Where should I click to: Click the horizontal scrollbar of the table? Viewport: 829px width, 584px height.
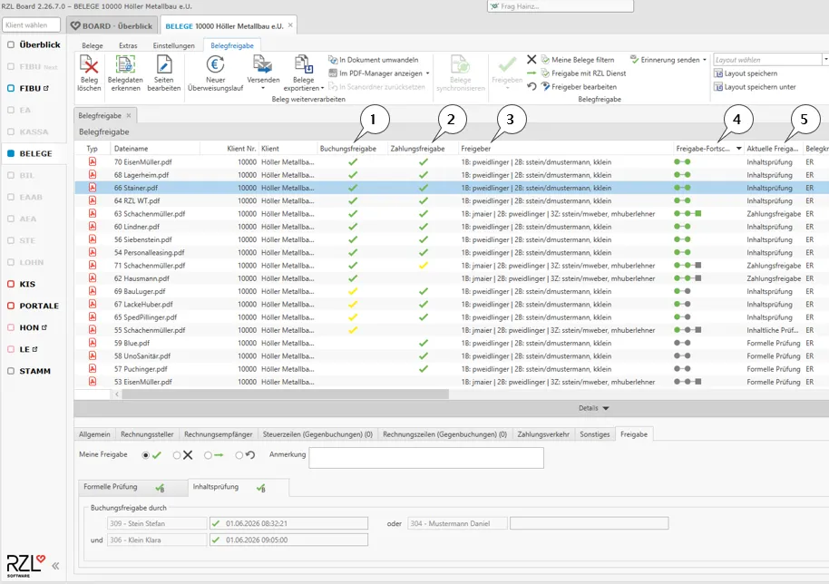[x=286, y=394]
